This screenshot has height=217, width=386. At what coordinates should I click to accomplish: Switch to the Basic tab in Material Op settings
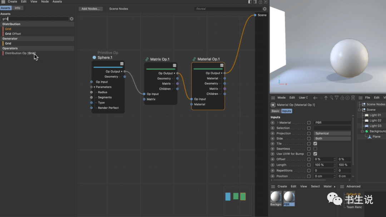275,111
